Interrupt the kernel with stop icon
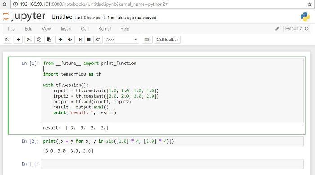The height and width of the screenshot is (175, 315). tap(89, 40)
